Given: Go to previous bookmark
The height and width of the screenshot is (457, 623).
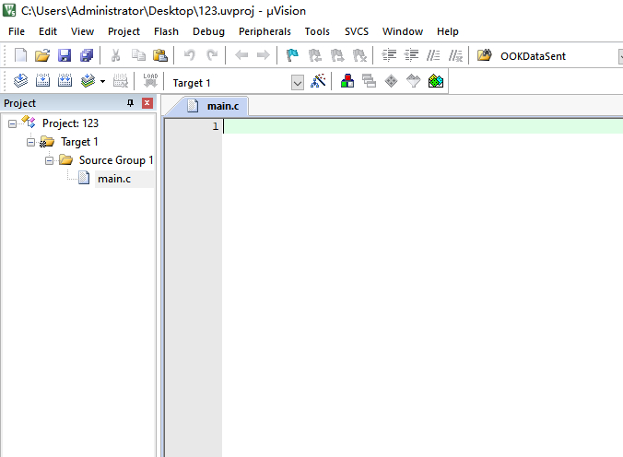Looking at the screenshot, I should pos(315,55).
